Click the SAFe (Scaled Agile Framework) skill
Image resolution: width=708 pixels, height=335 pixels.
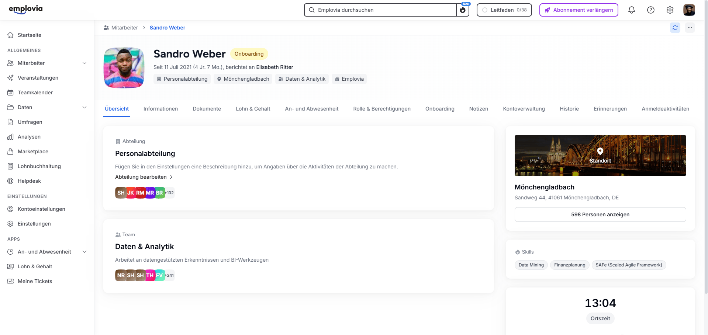pos(629,265)
